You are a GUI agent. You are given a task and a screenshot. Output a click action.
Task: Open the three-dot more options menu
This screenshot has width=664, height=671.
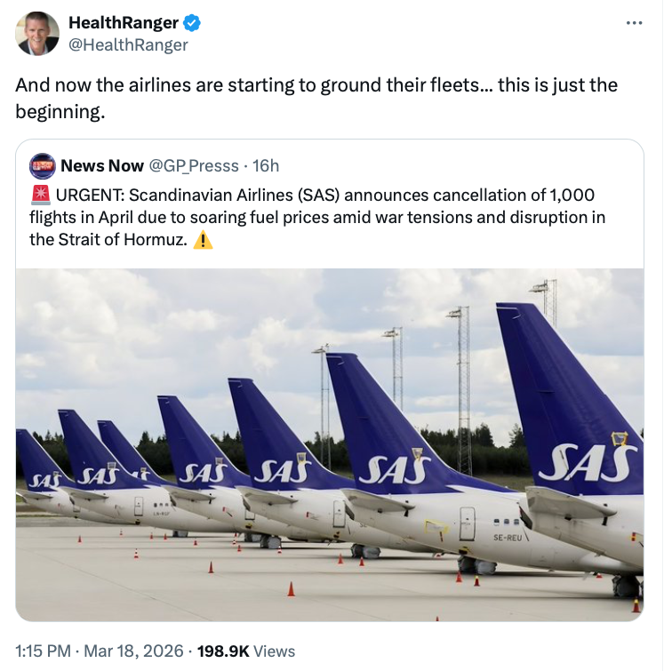(633, 23)
